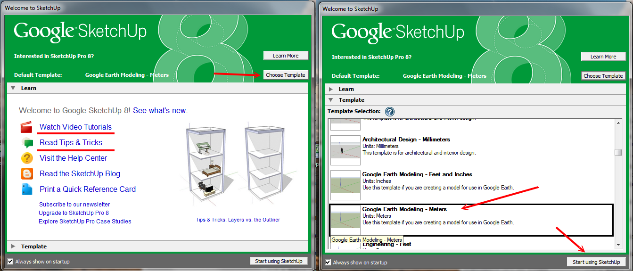Image resolution: width=633 pixels, height=271 pixels.
Task: Click the yellow question mark Help Center icon
Action: pos(27,158)
